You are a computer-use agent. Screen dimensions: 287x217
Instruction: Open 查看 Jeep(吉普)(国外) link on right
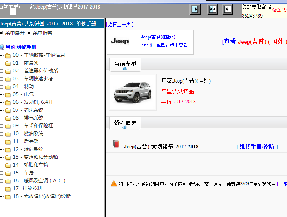click(x=254, y=42)
